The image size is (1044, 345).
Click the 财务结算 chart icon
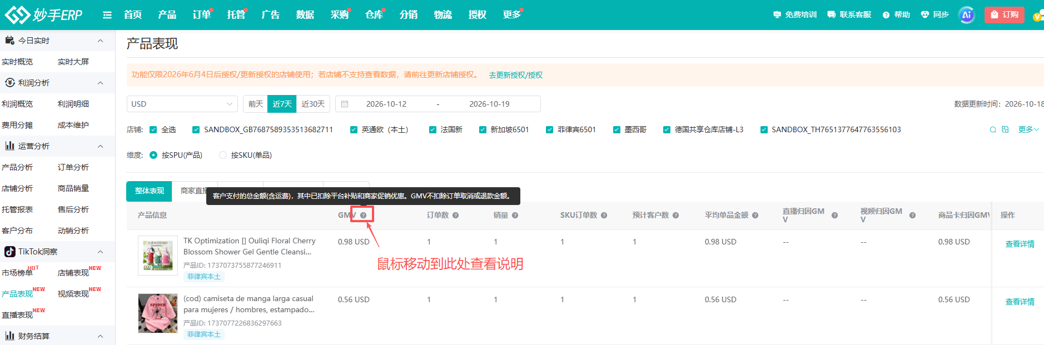[9, 336]
